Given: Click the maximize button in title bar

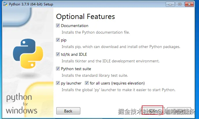Looking at the screenshot, I should point(179,4).
